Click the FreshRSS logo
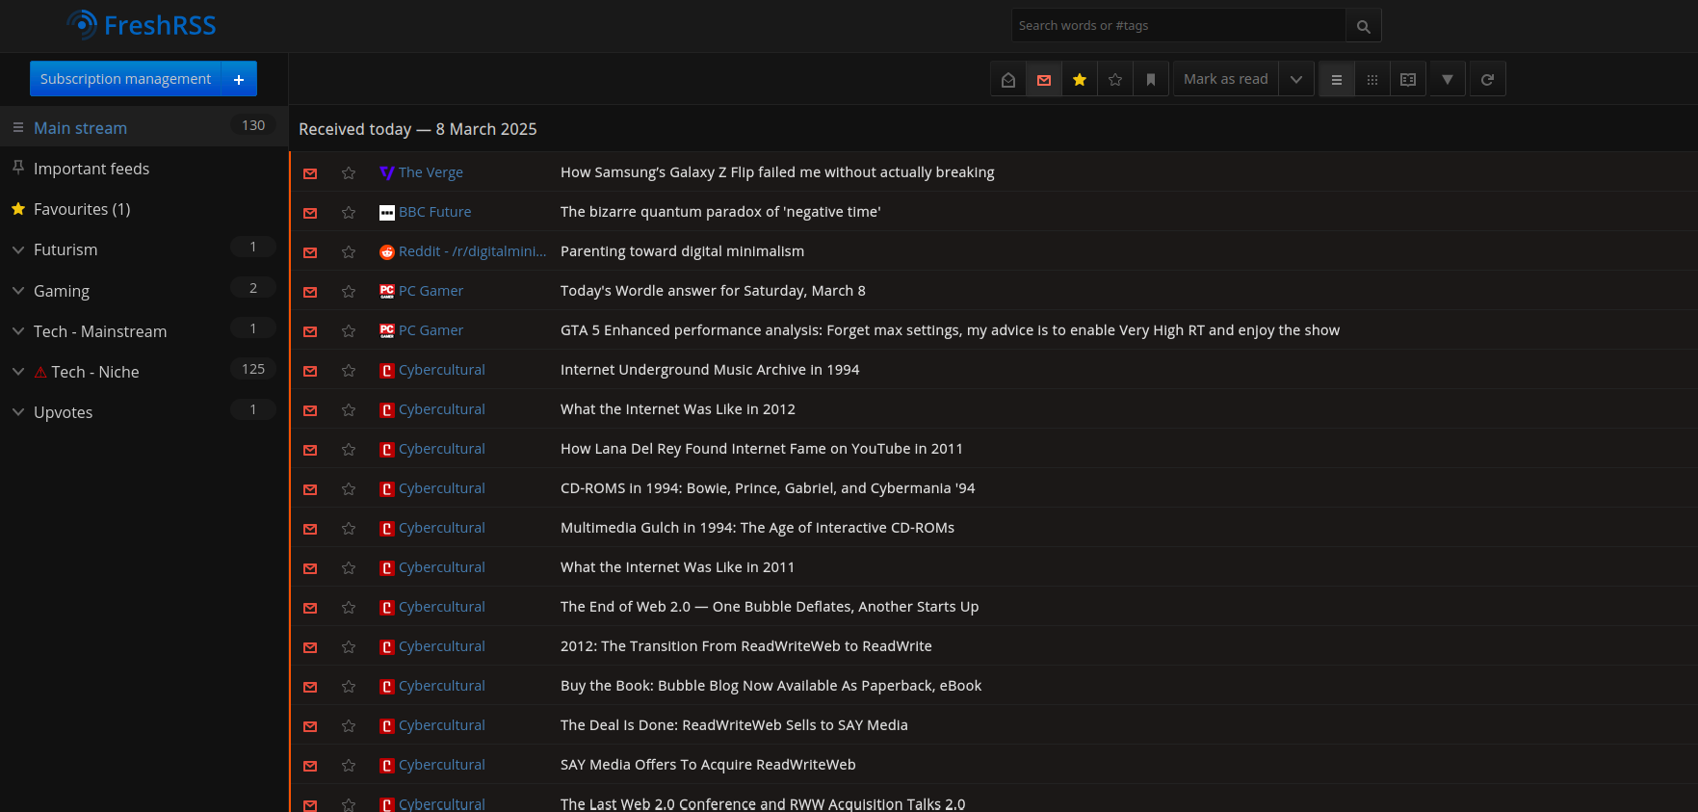This screenshot has height=812, width=1698. tap(142, 25)
